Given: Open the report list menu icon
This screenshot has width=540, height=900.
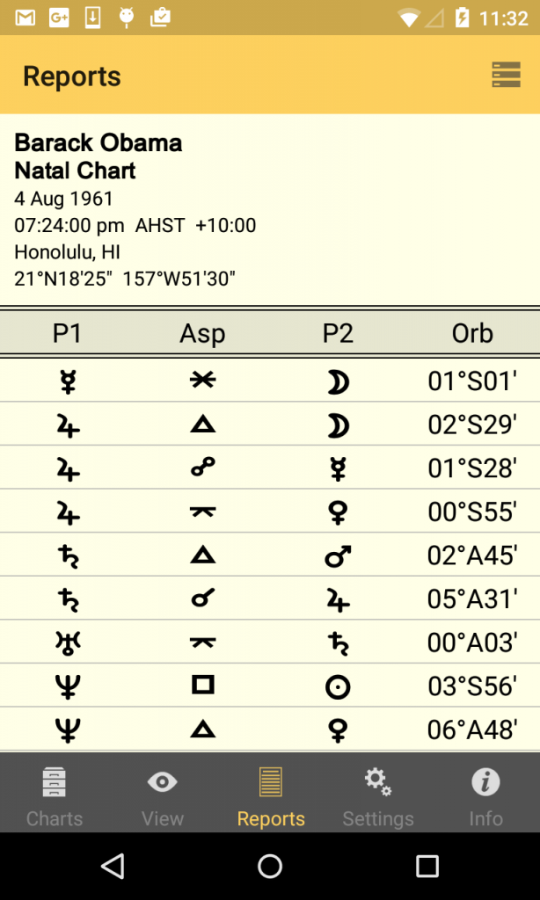Looking at the screenshot, I should [506, 75].
